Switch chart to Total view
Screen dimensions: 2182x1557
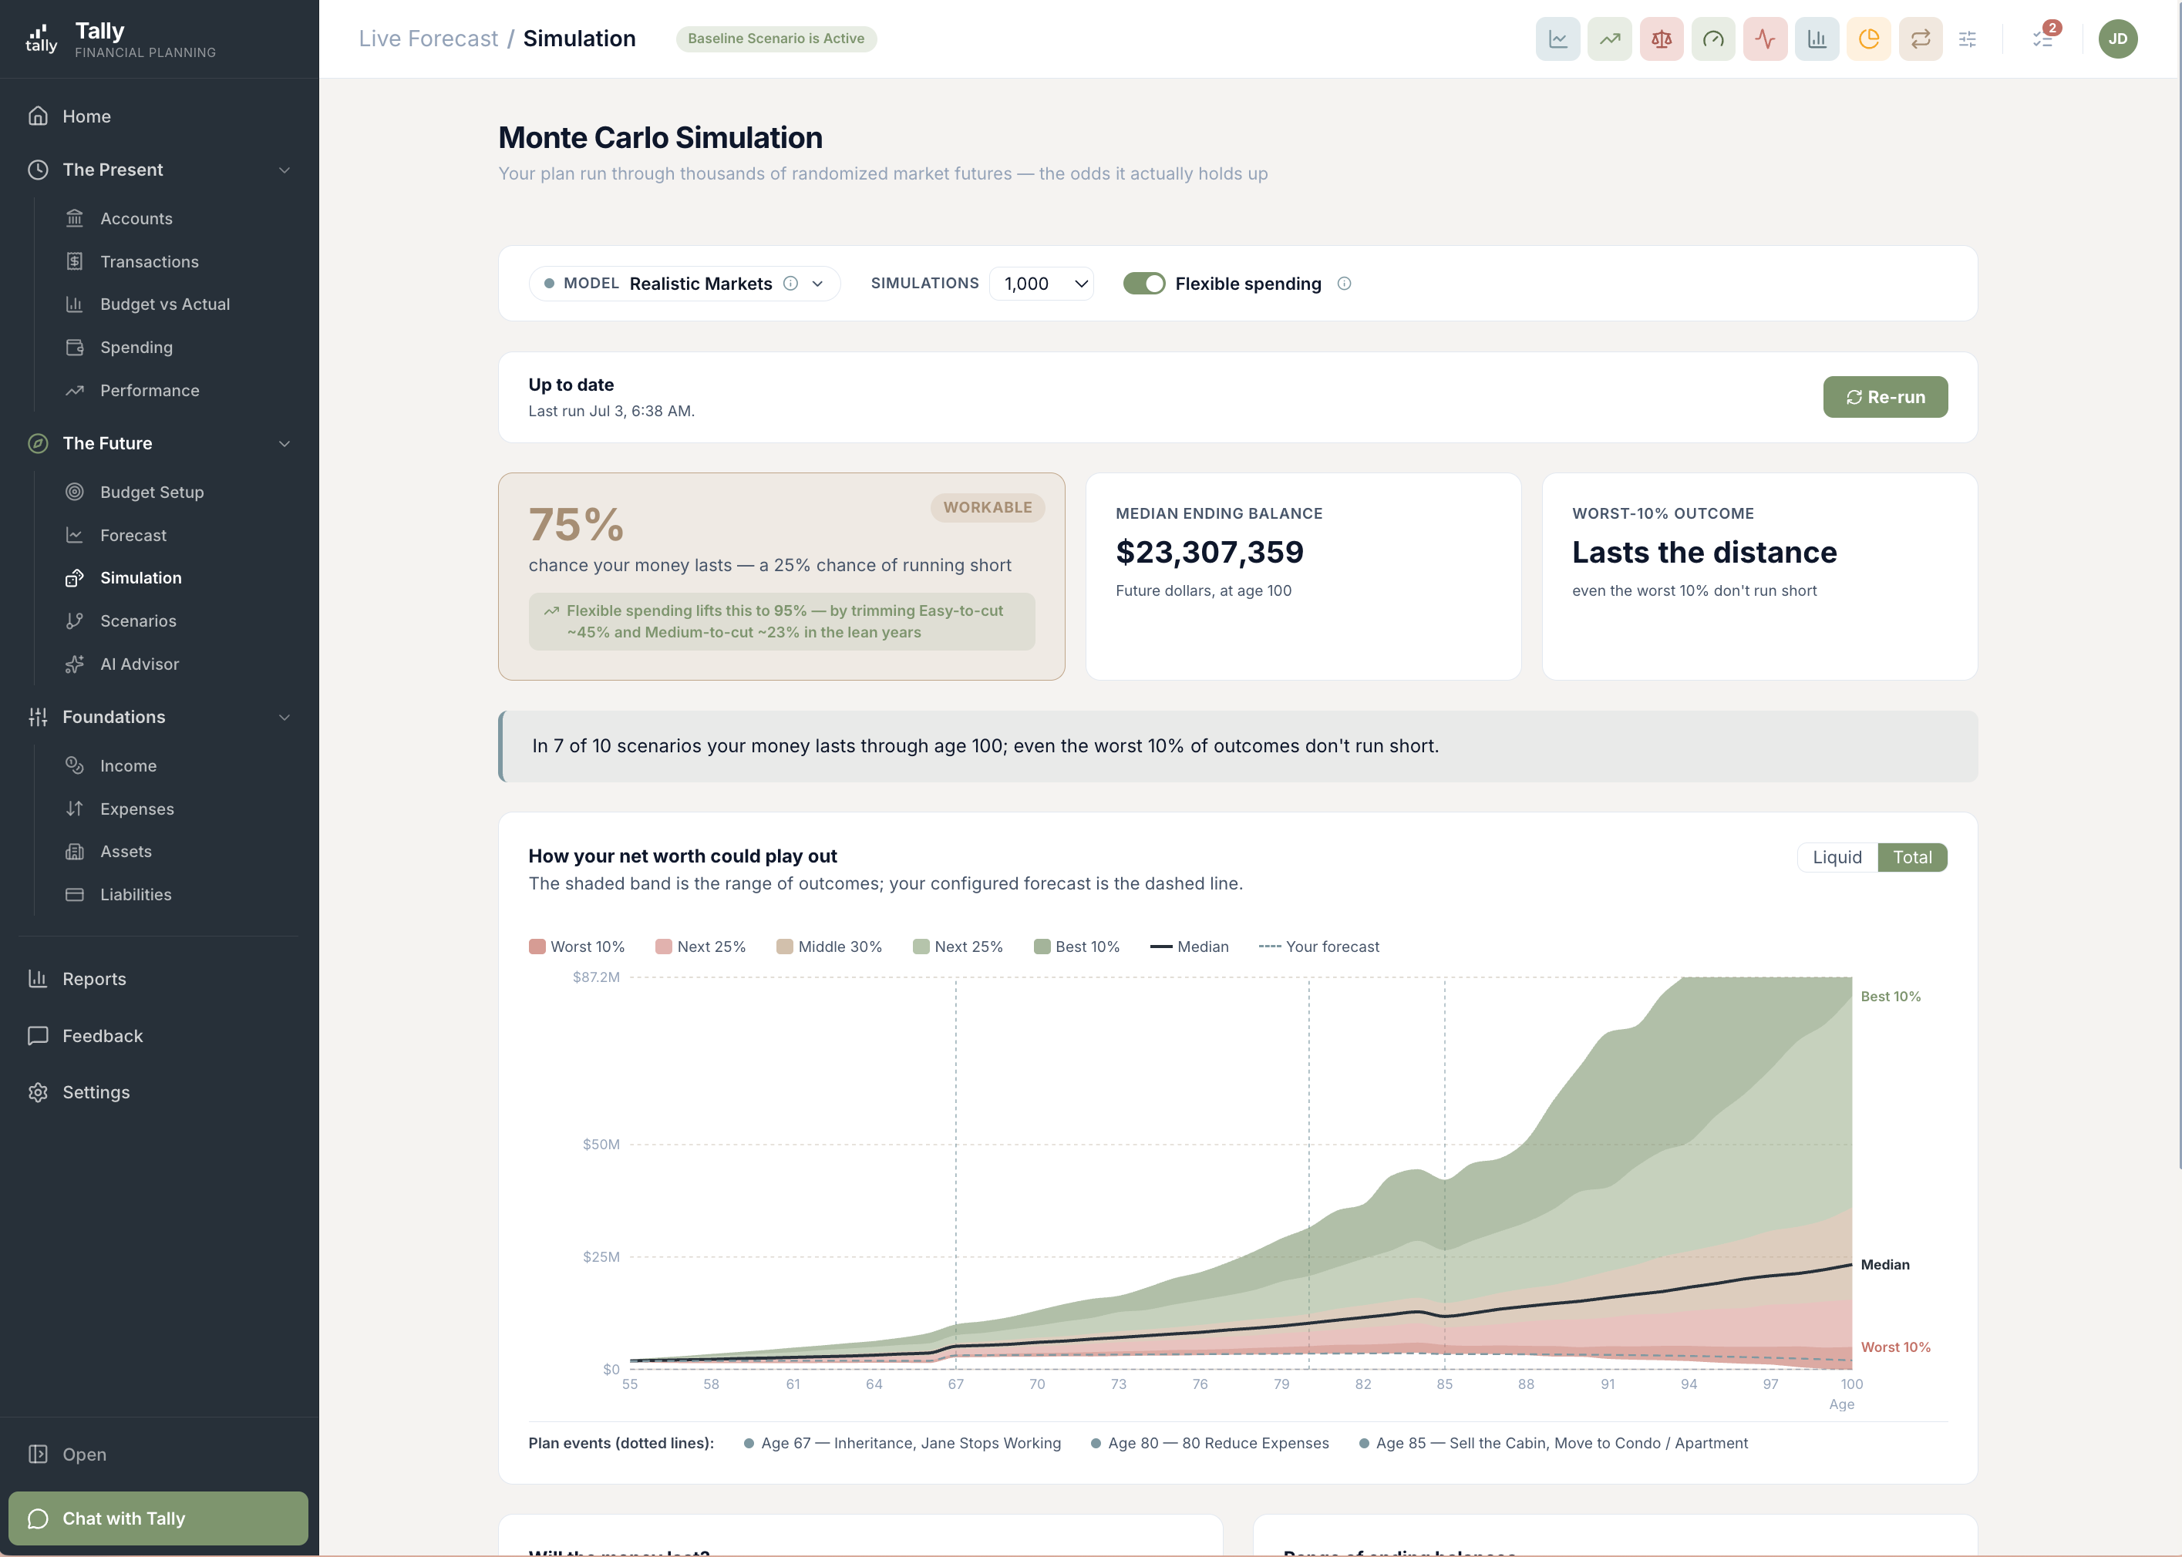coord(1912,857)
